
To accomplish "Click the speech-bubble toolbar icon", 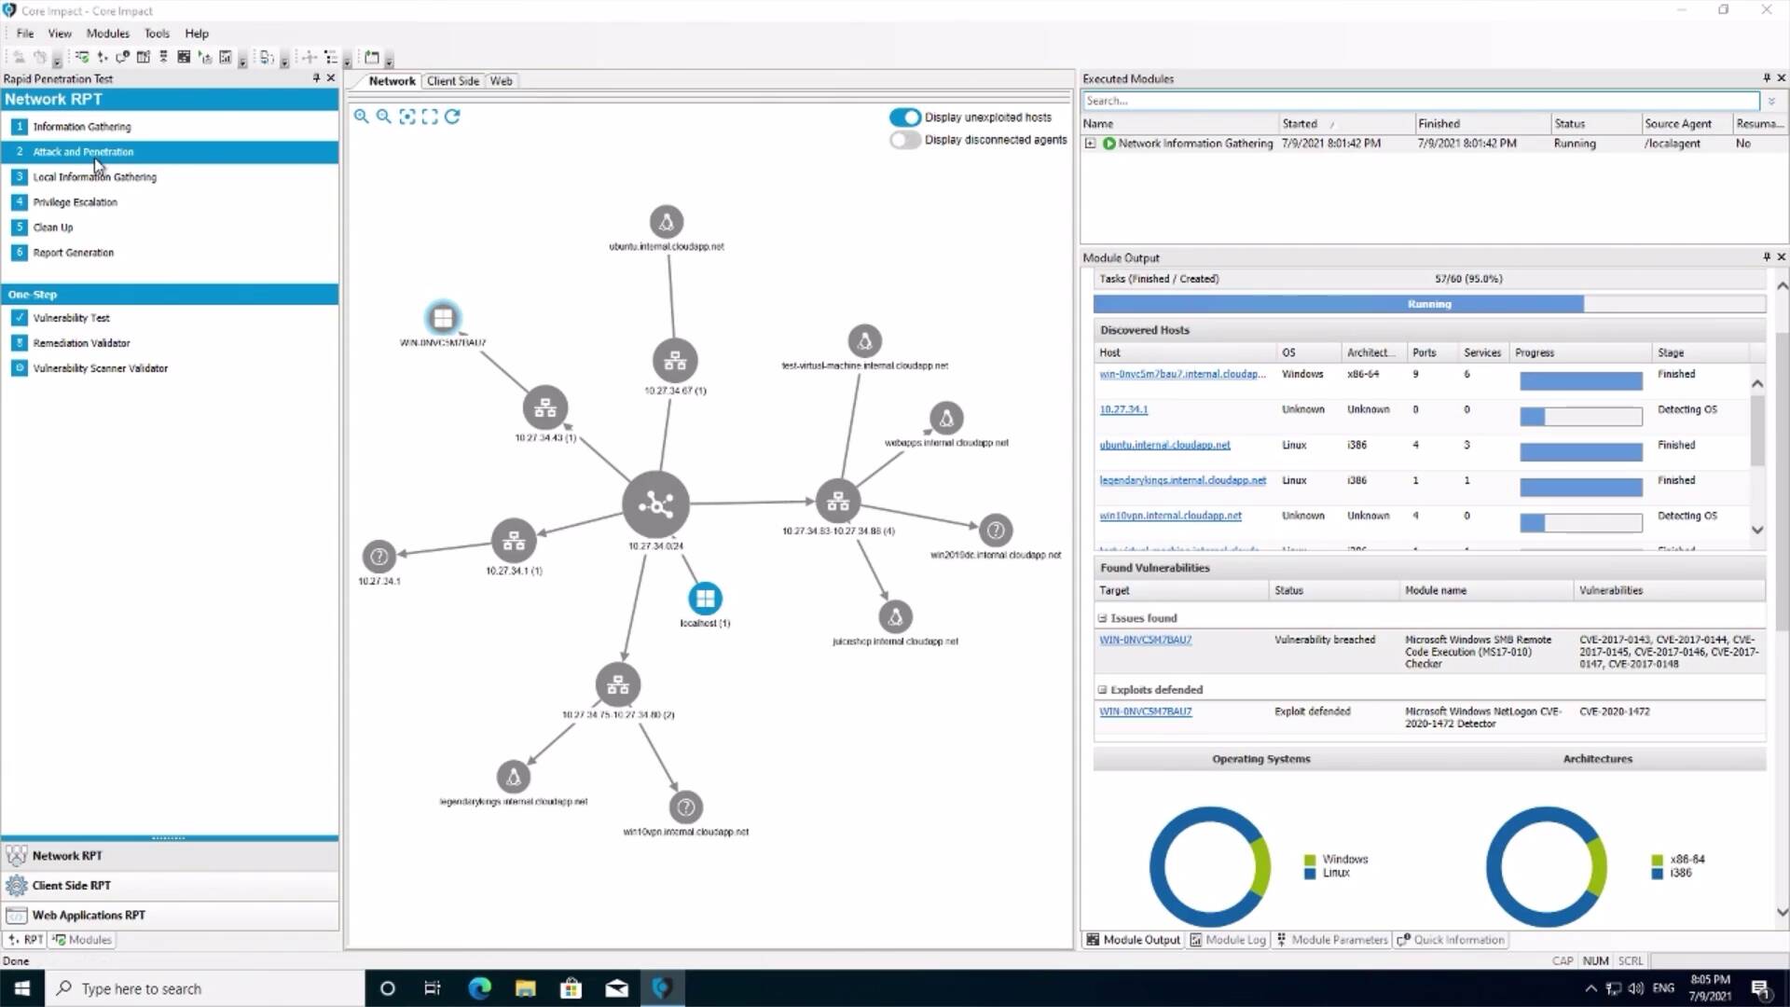I will click(122, 57).
